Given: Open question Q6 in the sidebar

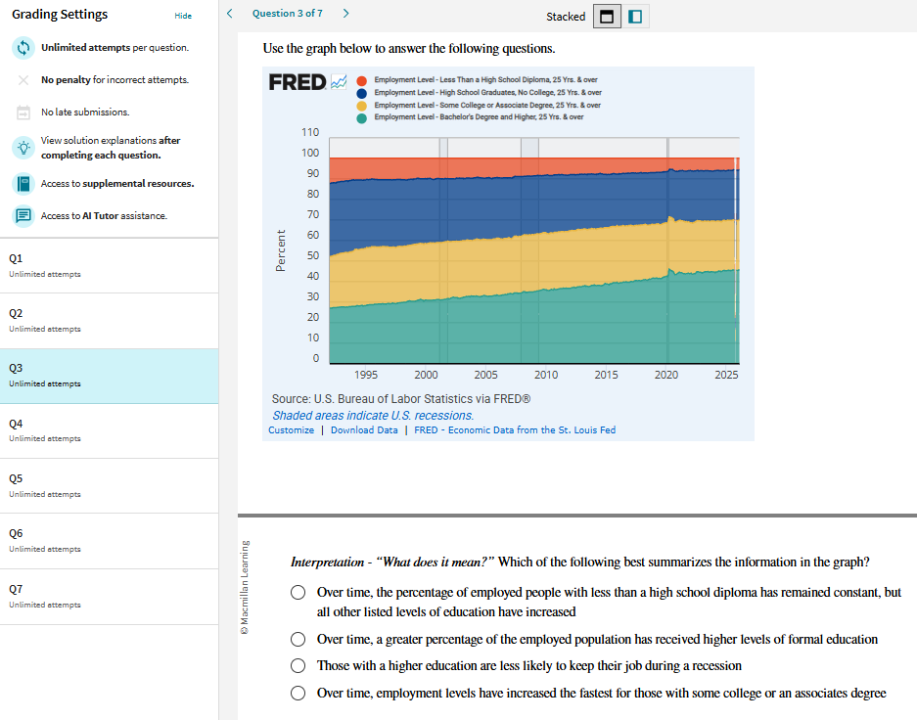Looking at the screenshot, I should 110,541.
